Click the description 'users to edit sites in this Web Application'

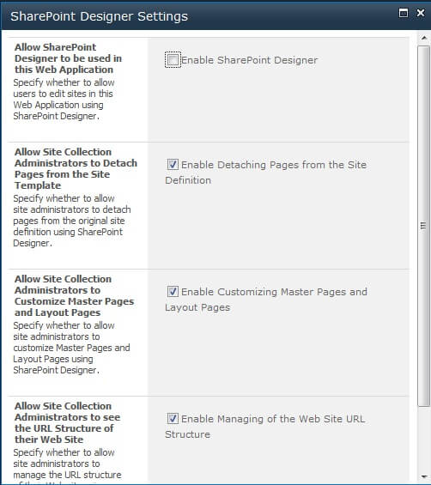point(63,100)
